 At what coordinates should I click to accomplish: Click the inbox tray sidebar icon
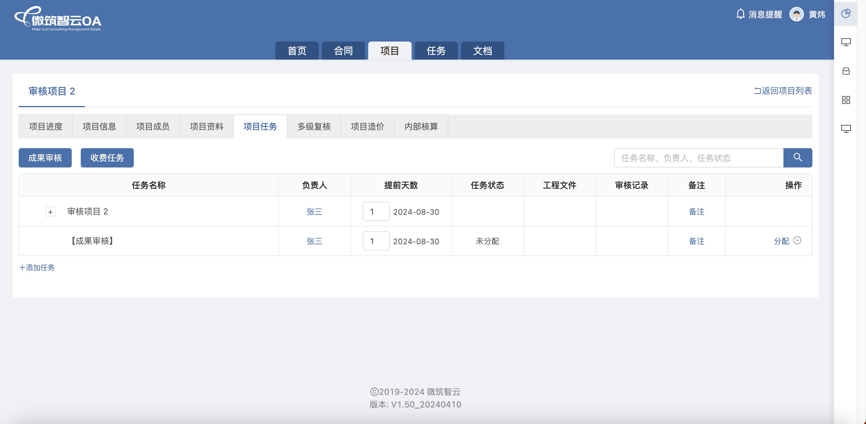tap(846, 71)
